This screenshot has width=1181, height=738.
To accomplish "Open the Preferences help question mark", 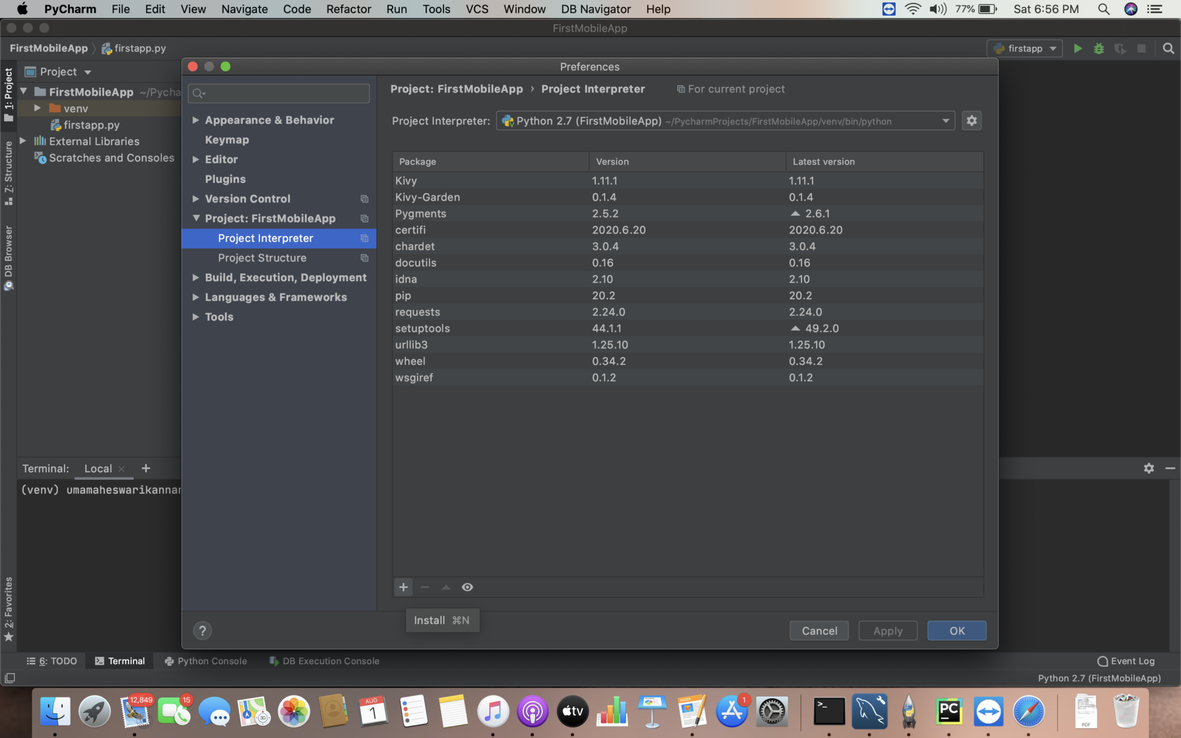I will 202,631.
